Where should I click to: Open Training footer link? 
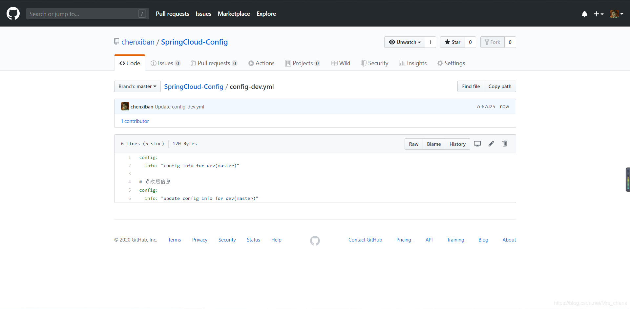[x=455, y=240]
